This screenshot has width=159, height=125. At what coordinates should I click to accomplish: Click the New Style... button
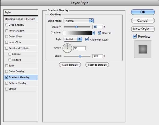(x=143, y=29)
